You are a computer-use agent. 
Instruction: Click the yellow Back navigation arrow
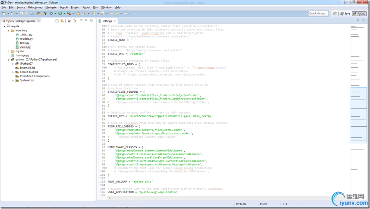[117, 13]
